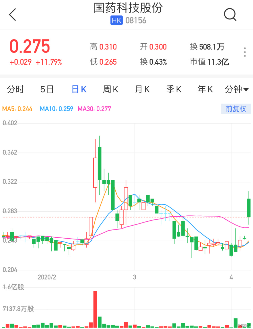Tap the low price 低 0.265
The height and width of the screenshot is (329, 253).
(x=103, y=62)
